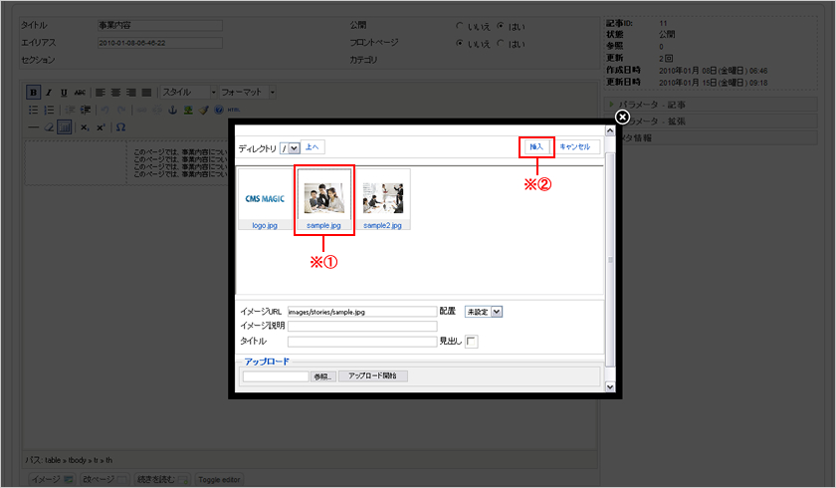Viewport: 836px width, 488px height.
Task: Click the outdent icon
Action: 70,110
